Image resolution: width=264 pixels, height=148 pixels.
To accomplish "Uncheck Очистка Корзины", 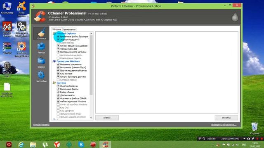I will pos(58,86).
